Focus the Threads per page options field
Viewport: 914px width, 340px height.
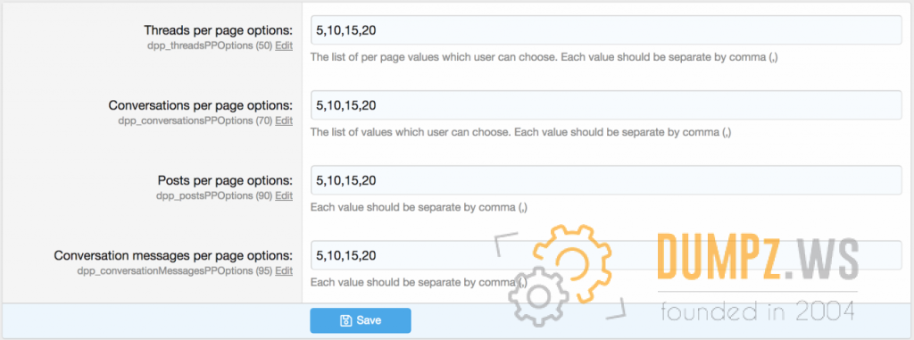[606, 29]
